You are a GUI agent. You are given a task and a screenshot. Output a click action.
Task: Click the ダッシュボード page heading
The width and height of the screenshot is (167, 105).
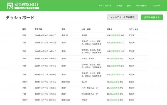(x=20, y=18)
